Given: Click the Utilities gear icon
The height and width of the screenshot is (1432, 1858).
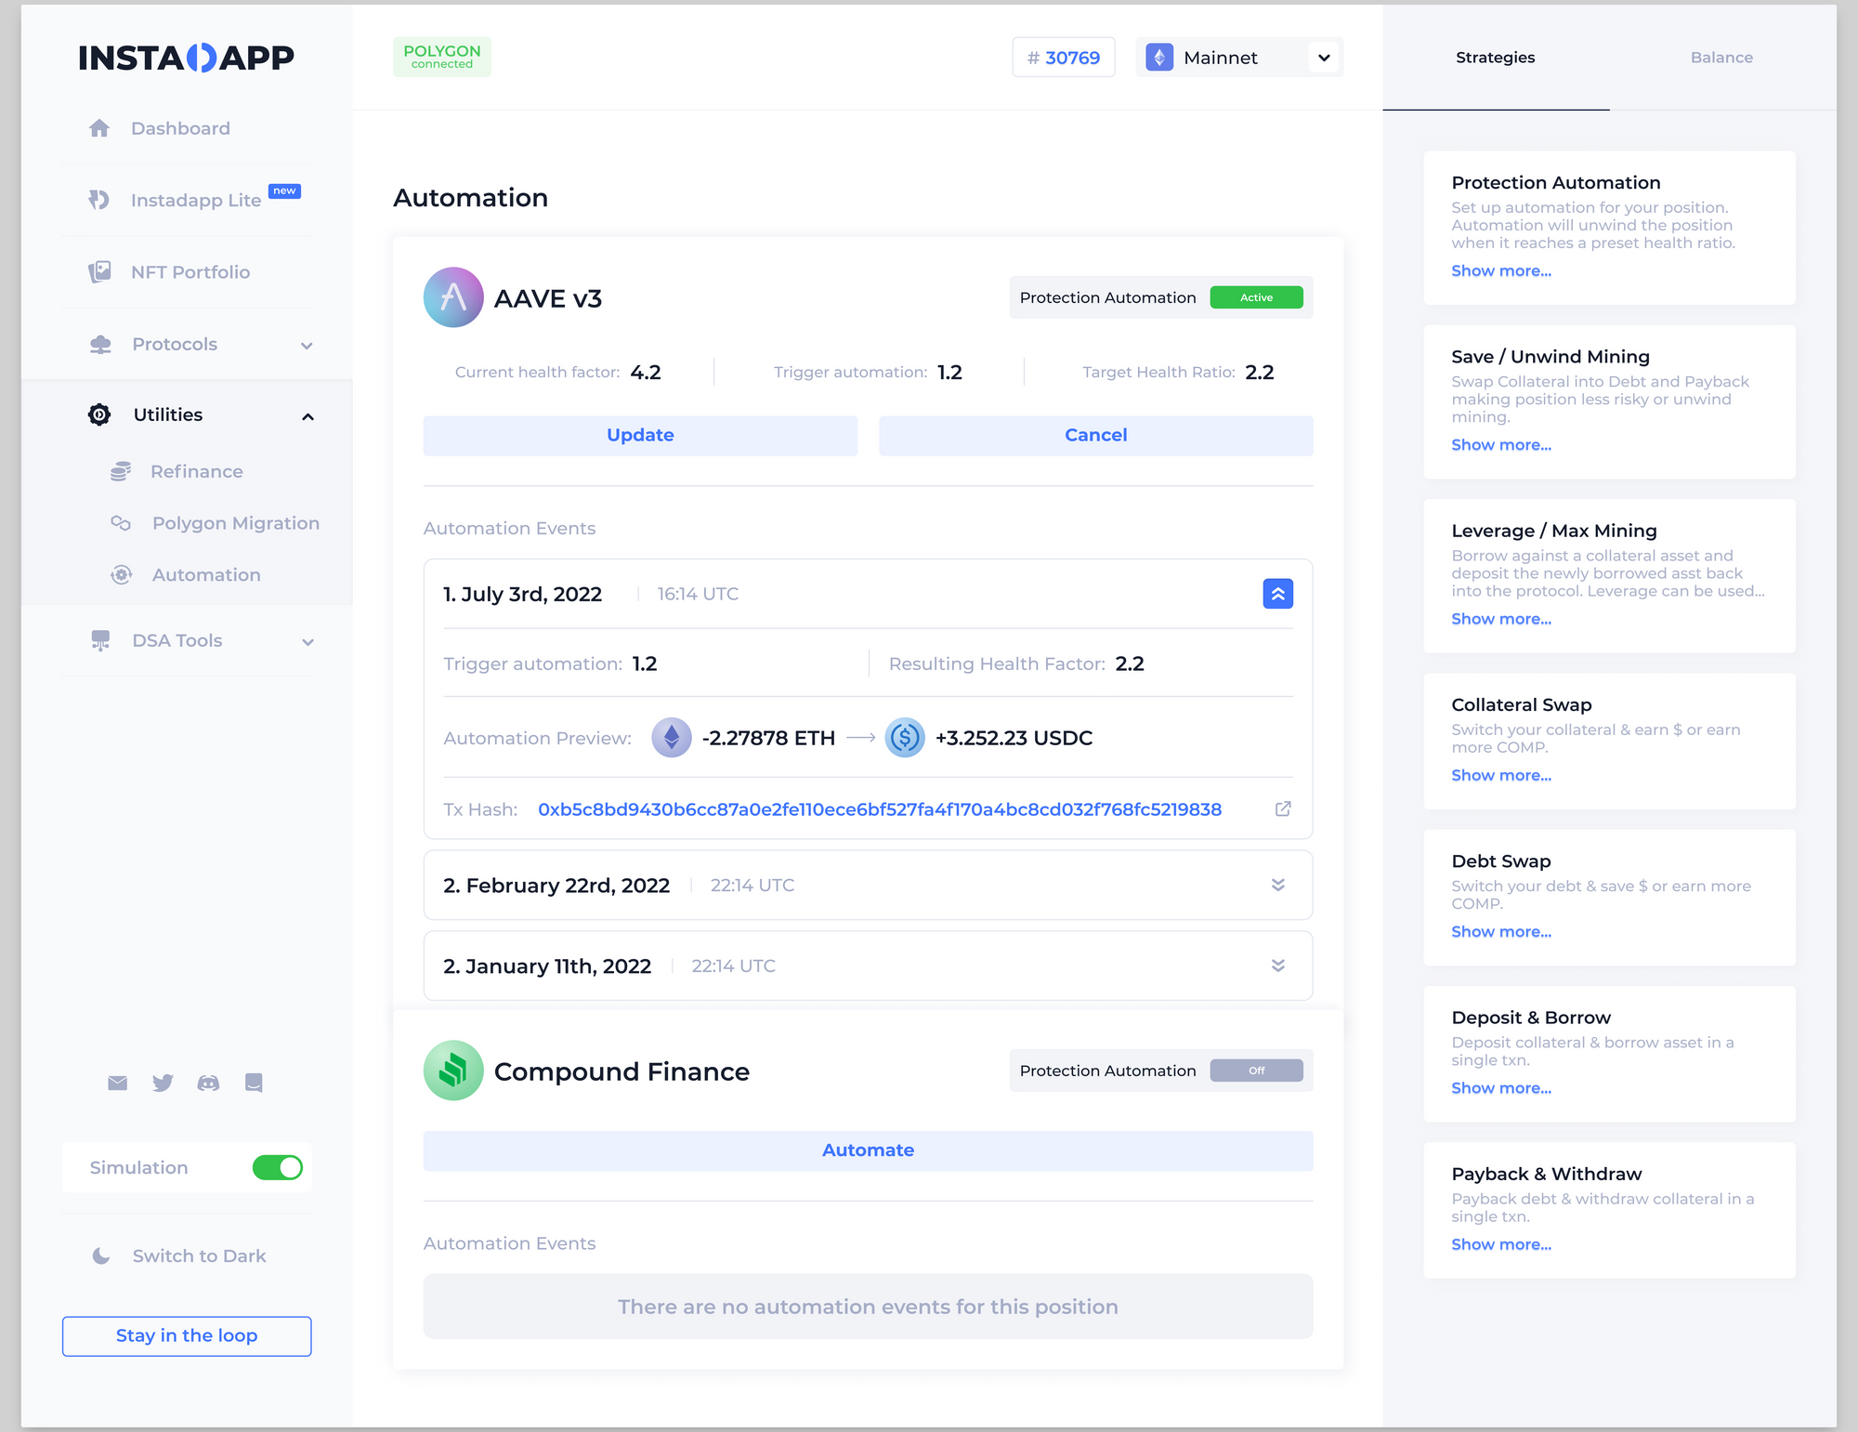Looking at the screenshot, I should 99,414.
